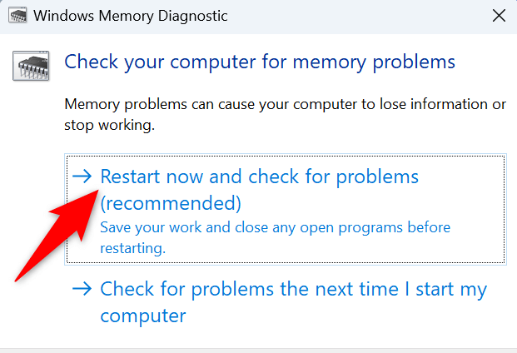Click the "computer" line of second option
Image resolution: width=517 pixels, height=353 pixels.
pos(142,316)
